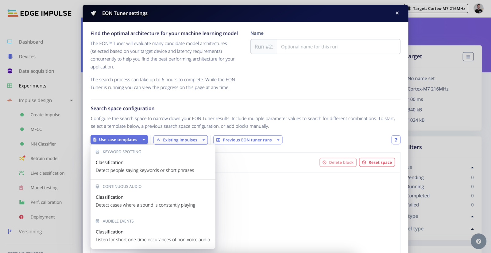Open Retrain model page link

[x=44, y=158]
